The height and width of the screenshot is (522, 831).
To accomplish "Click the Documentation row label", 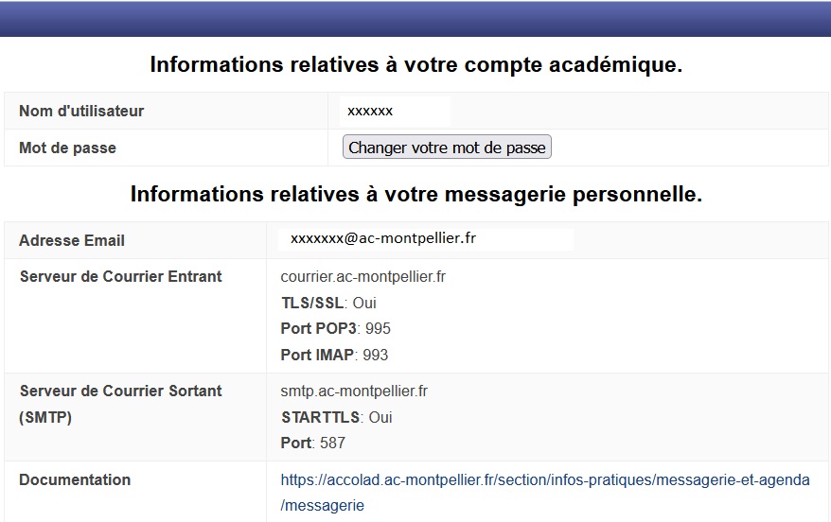I will click(75, 479).
